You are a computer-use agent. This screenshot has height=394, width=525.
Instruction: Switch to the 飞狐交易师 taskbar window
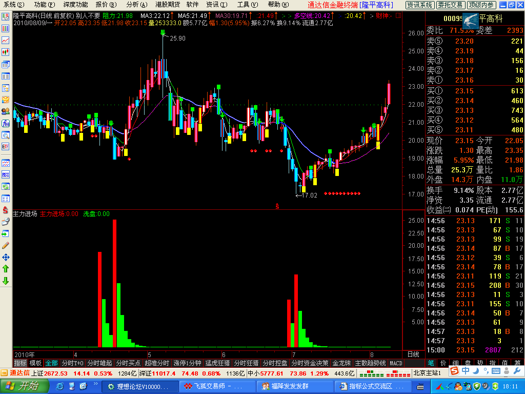pyautogui.click(x=217, y=387)
